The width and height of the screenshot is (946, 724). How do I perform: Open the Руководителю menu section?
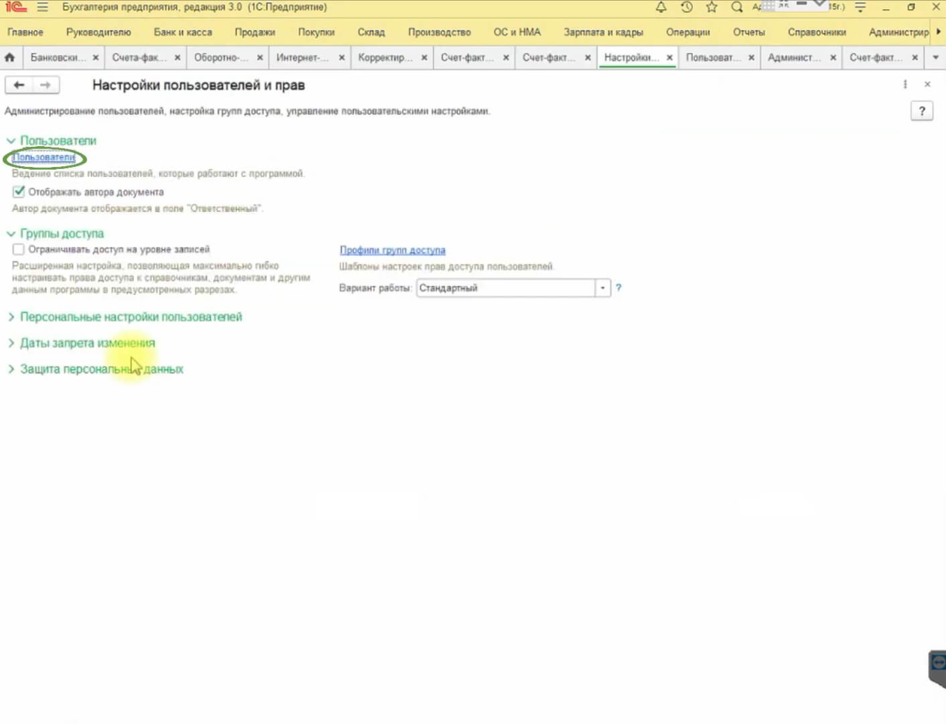98,32
